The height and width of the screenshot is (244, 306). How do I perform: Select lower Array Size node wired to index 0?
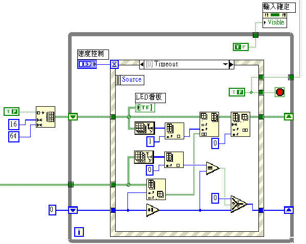[144, 157]
